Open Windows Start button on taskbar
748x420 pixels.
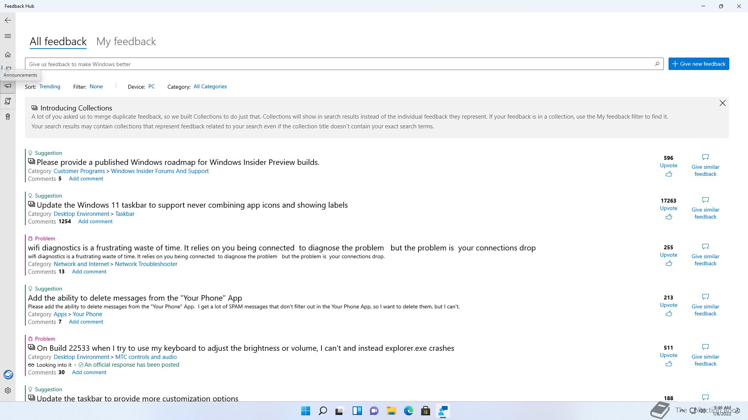(306, 411)
